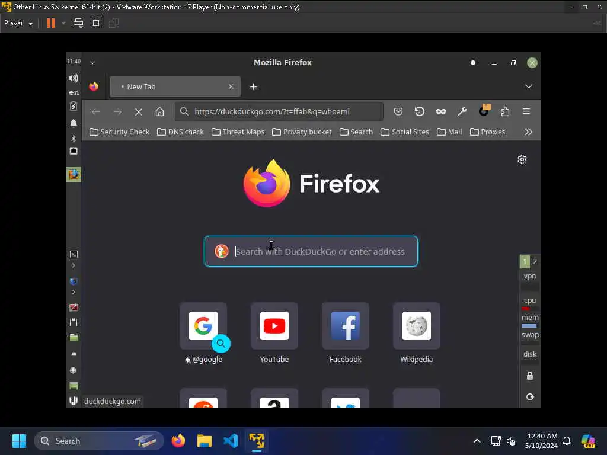Expand the arrow below the terminal launcher

(x=74, y=266)
